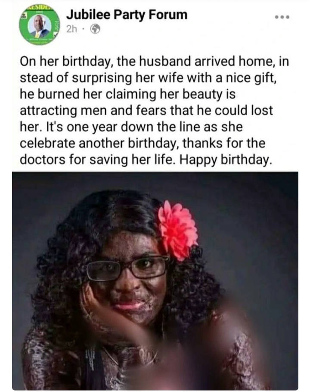The width and height of the screenshot is (310, 392).
Task: Open the attached post photo
Action: (x=155, y=281)
